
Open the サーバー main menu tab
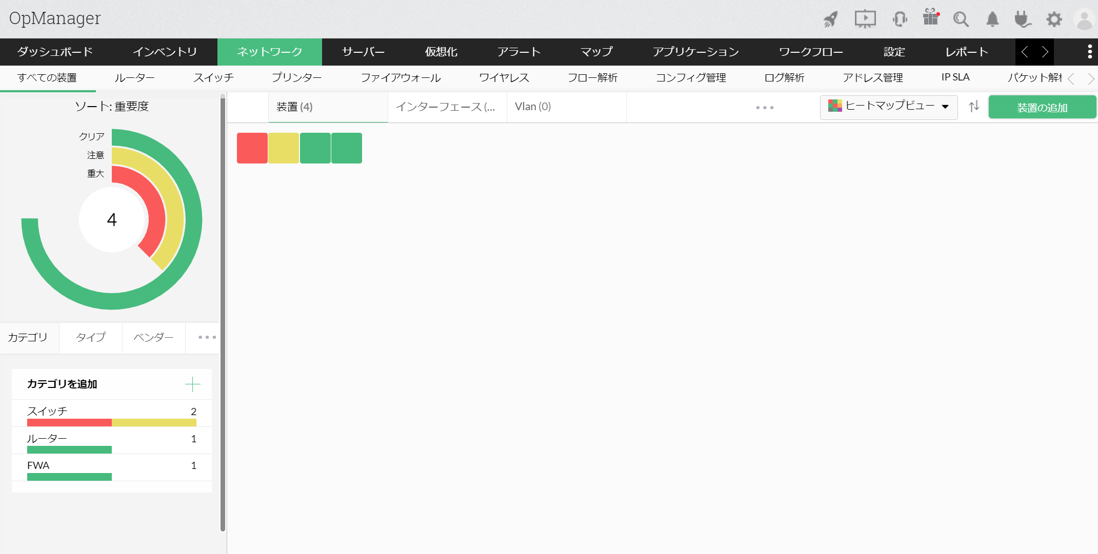point(363,52)
